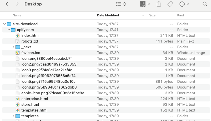Click the 224 KB size of enterprise.html

(x=167, y=99)
